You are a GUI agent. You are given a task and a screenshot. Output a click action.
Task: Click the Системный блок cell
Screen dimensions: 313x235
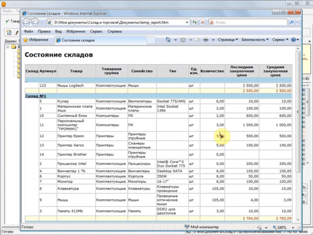(76, 116)
